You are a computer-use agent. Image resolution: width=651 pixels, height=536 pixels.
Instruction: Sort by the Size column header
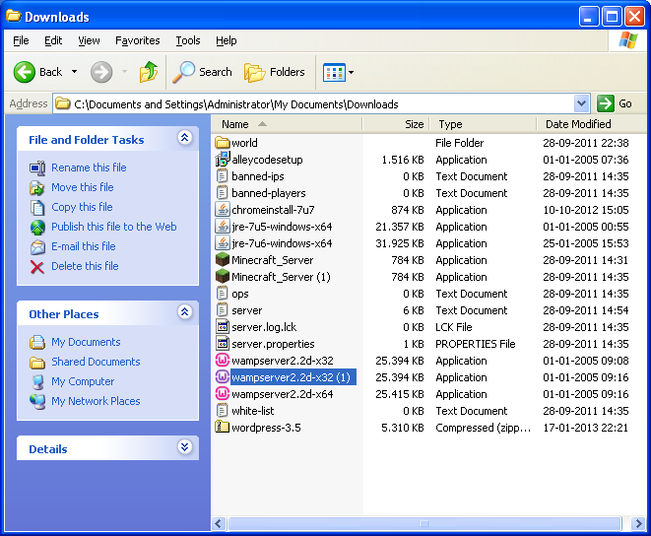(395, 124)
